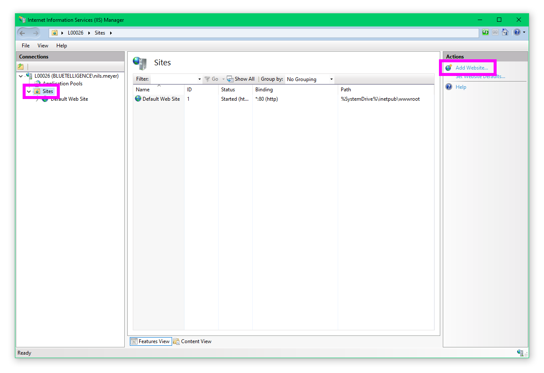Open the File menu
Image resolution: width=544 pixels, height=373 pixels.
click(26, 46)
